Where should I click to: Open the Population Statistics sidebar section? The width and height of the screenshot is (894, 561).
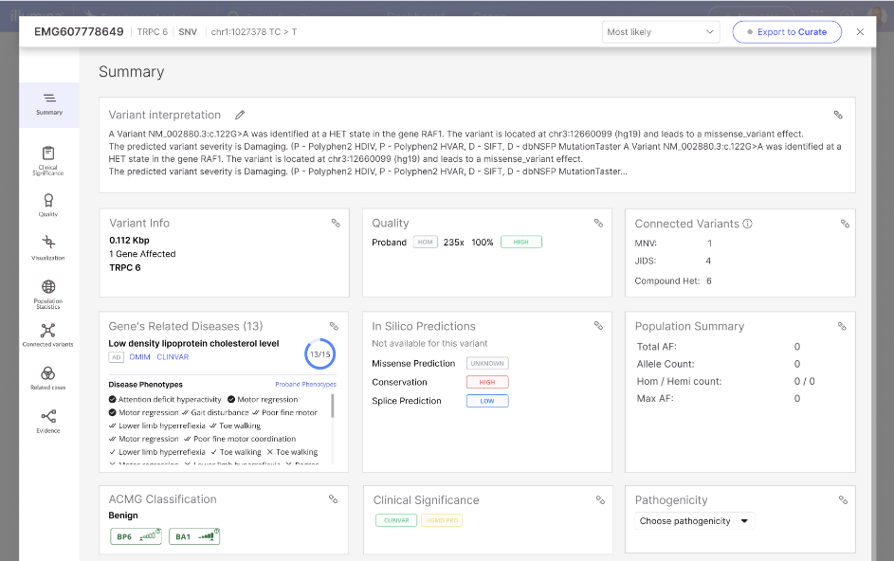tap(48, 294)
